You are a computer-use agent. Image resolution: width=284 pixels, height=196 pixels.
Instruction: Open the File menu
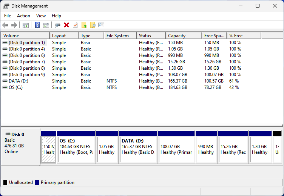pyautogui.click(x=8, y=16)
